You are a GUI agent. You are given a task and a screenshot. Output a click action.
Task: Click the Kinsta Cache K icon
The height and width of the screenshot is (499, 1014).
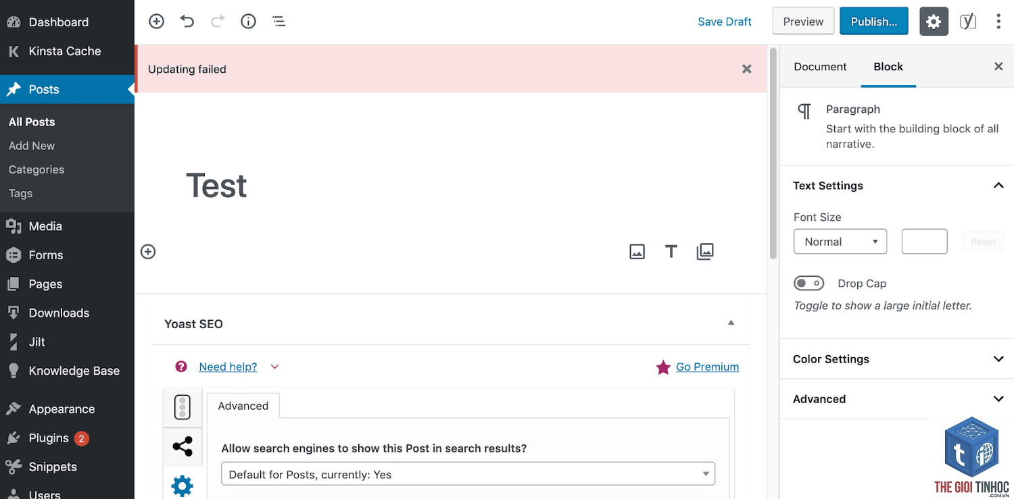[x=14, y=51]
